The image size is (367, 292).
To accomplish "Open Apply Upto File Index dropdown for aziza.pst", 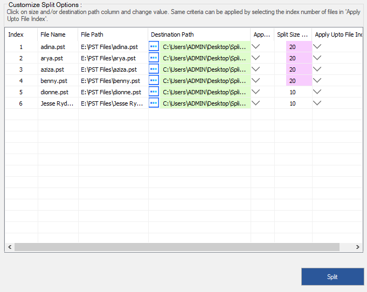I will (317, 69).
